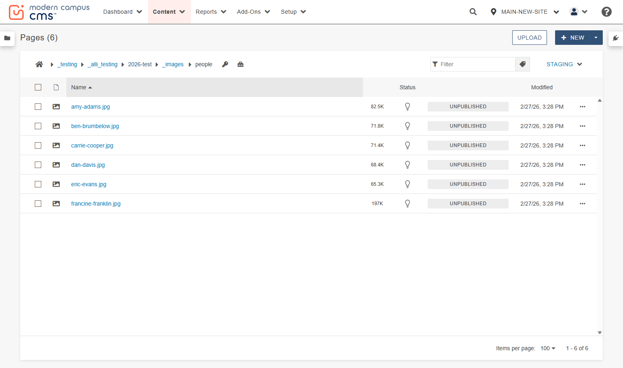623x368 pixels.
Task: Click lightbulb status for amy-adams.jpg
Action: coord(408,107)
